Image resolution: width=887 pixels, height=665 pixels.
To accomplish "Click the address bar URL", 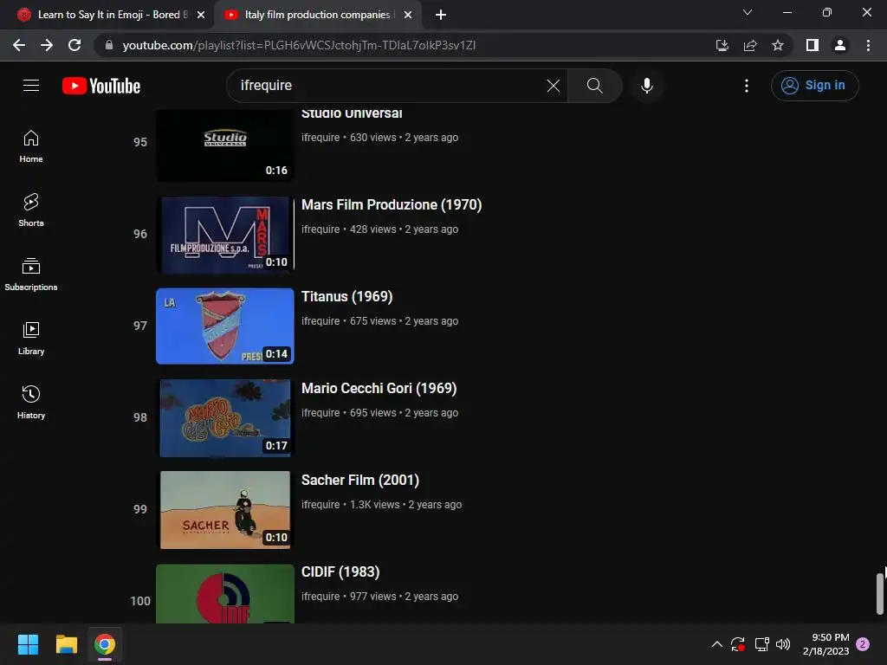I will (x=299, y=45).
